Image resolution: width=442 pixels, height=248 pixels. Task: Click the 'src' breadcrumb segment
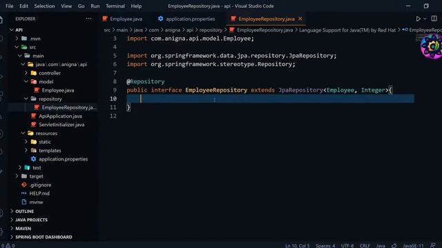click(107, 30)
